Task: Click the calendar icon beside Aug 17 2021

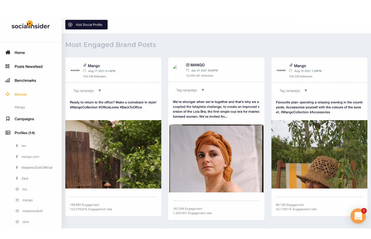Action: 85,71
